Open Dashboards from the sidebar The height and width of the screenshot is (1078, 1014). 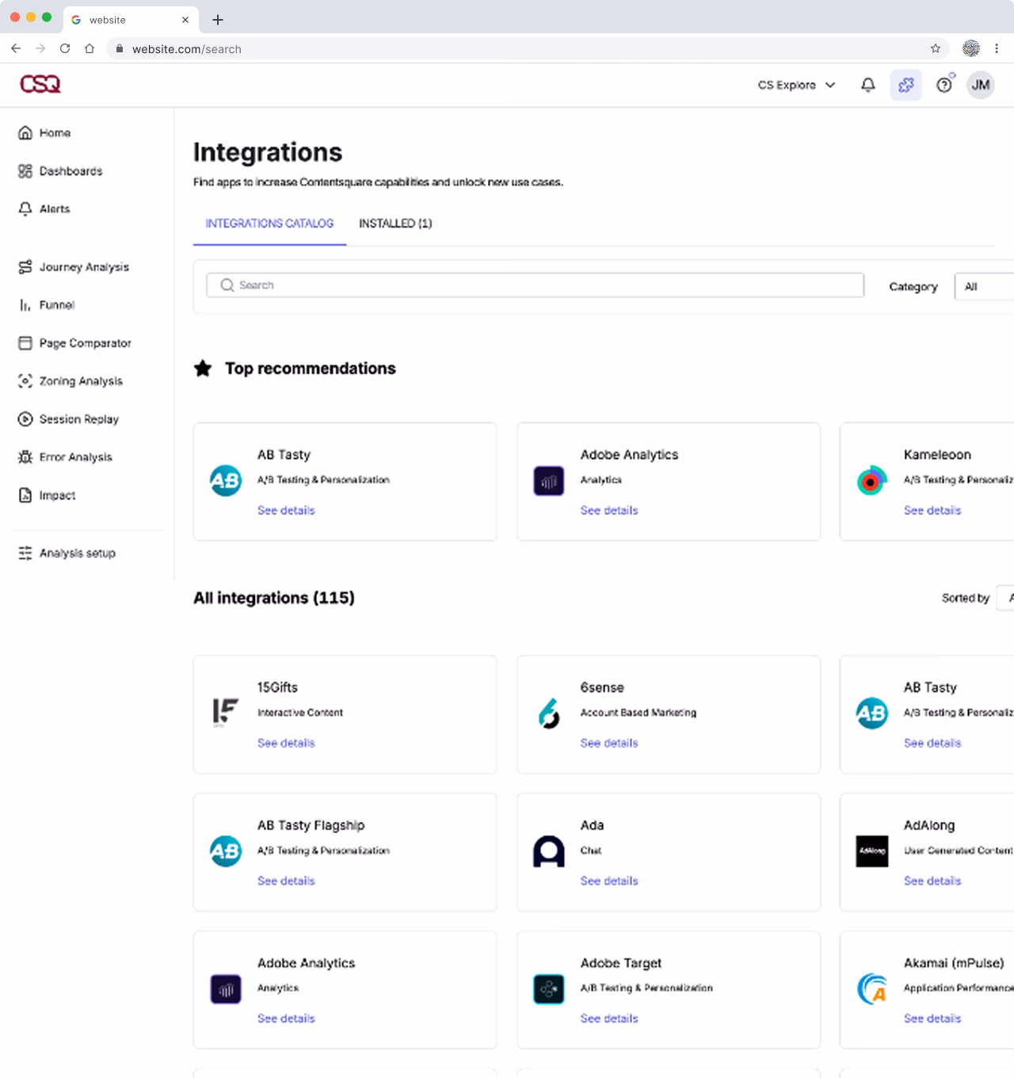(60, 171)
